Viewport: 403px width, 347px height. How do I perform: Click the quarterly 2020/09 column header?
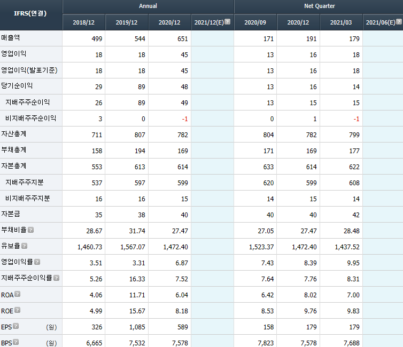[255, 22]
